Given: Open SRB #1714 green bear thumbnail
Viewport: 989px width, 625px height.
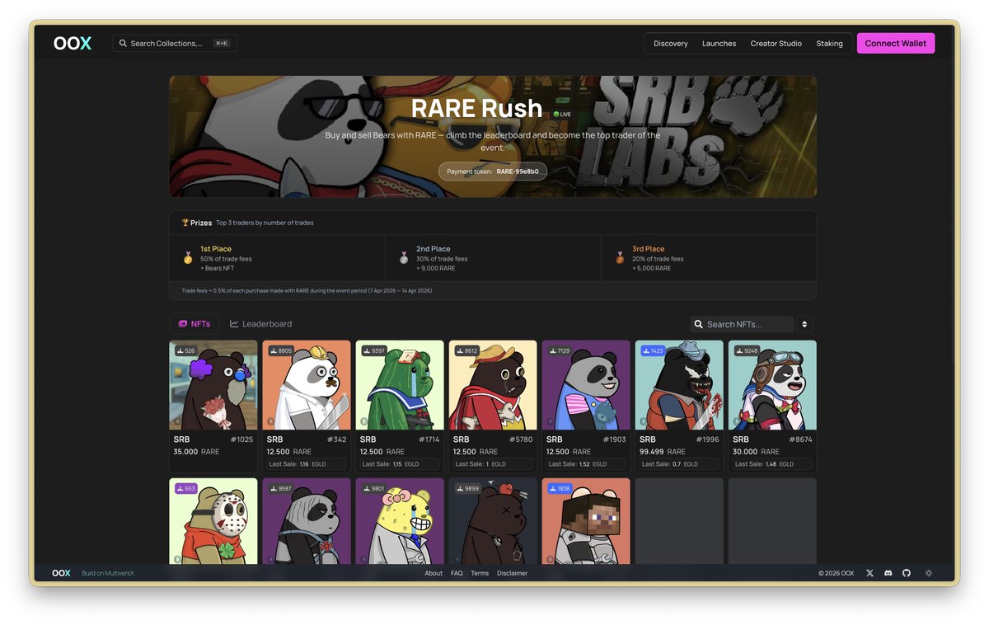Looking at the screenshot, I should 400,385.
